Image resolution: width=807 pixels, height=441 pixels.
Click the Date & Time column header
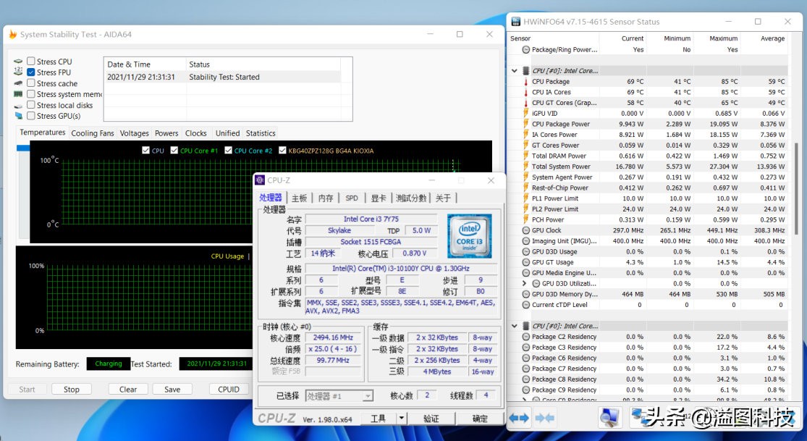[145, 64]
